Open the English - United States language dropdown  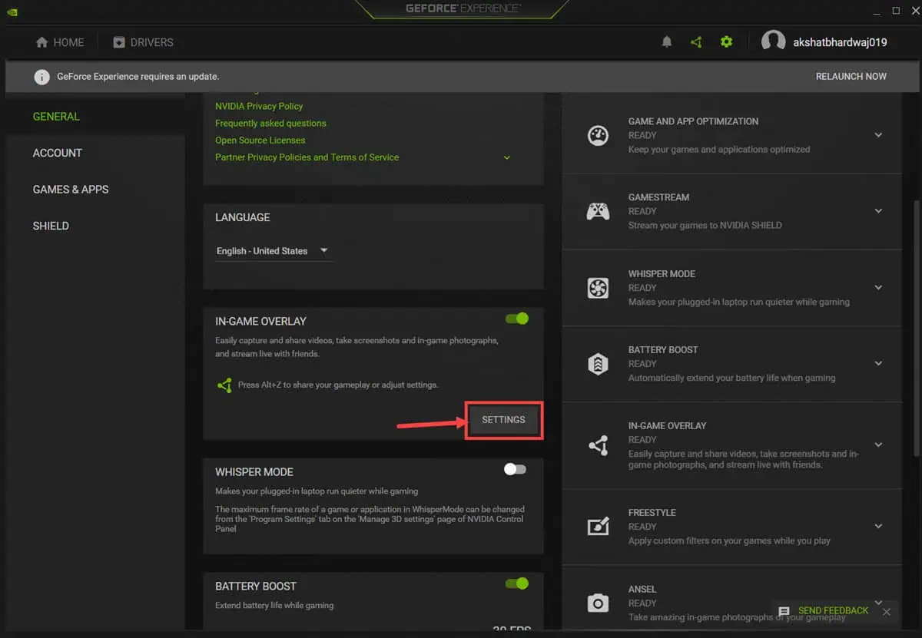(x=273, y=251)
